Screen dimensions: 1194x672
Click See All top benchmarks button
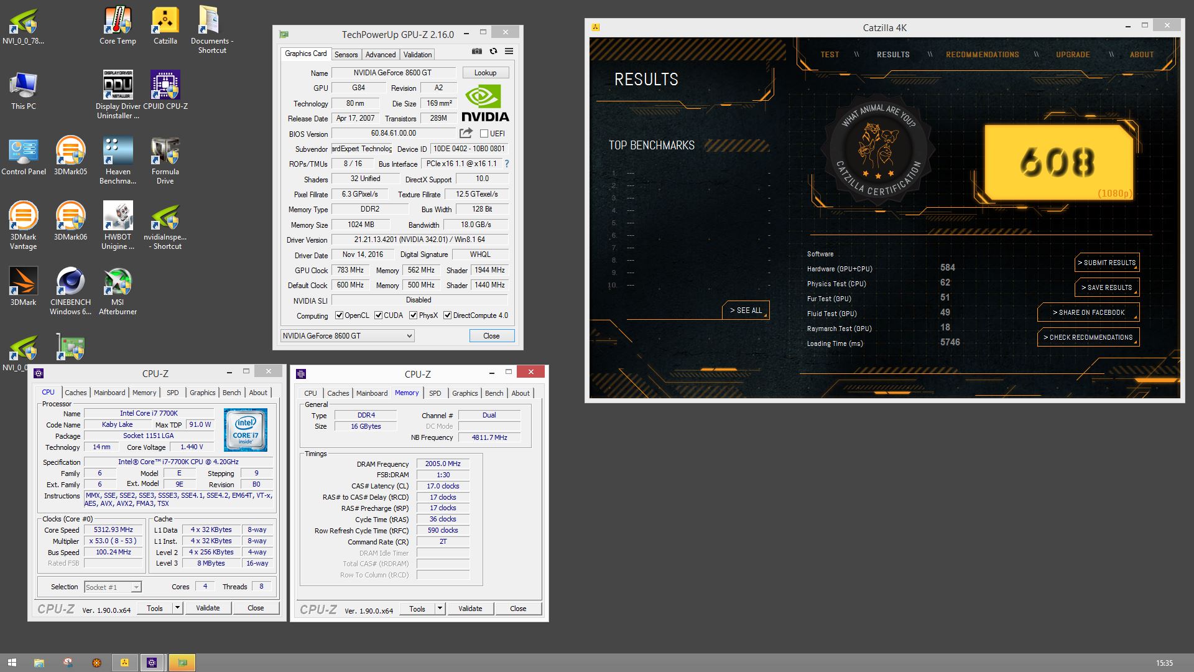point(746,310)
